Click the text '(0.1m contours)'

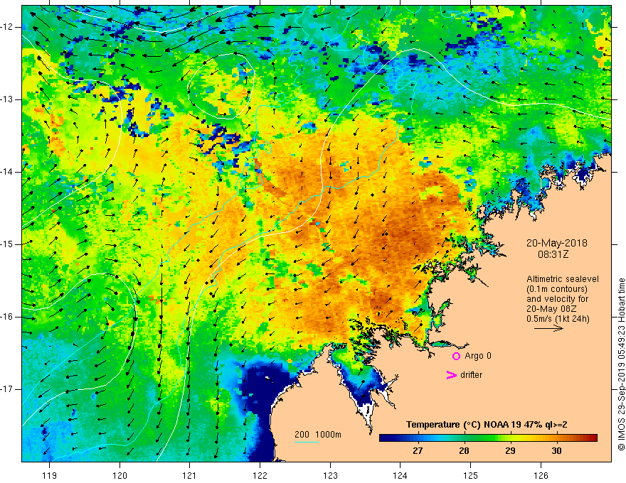click(557, 289)
